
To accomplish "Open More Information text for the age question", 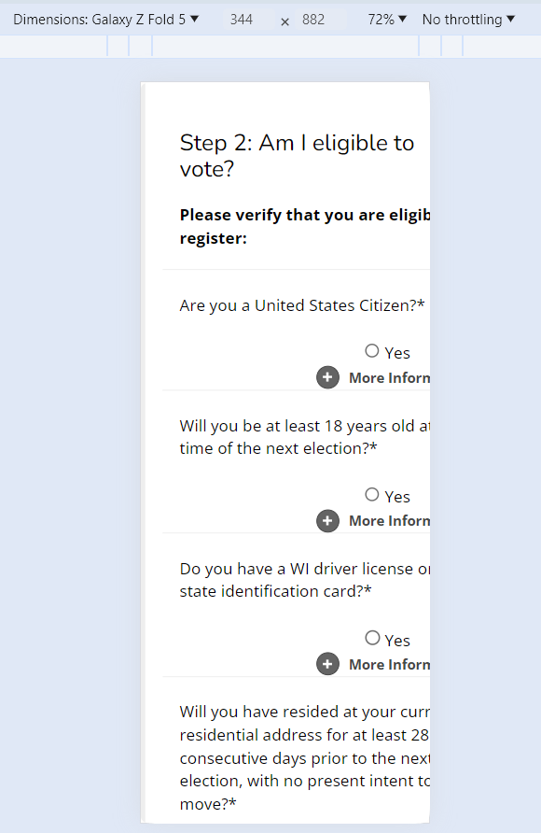I will pyautogui.click(x=389, y=521).
